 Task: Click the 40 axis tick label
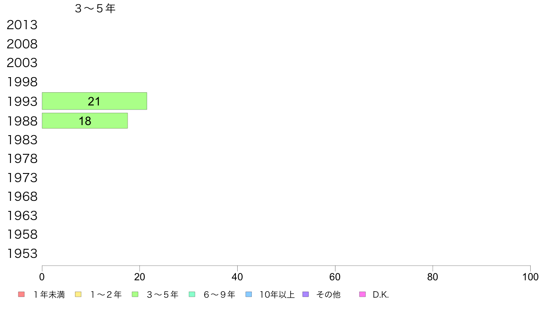(x=237, y=277)
